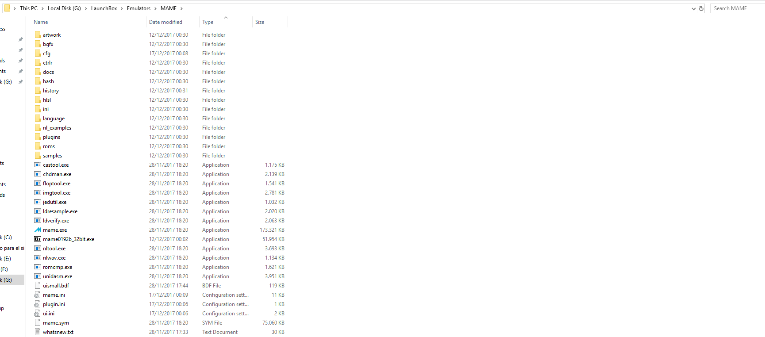Click folder icon at address bar start
This screenshot has width=765, height=337.
point(7,8)
